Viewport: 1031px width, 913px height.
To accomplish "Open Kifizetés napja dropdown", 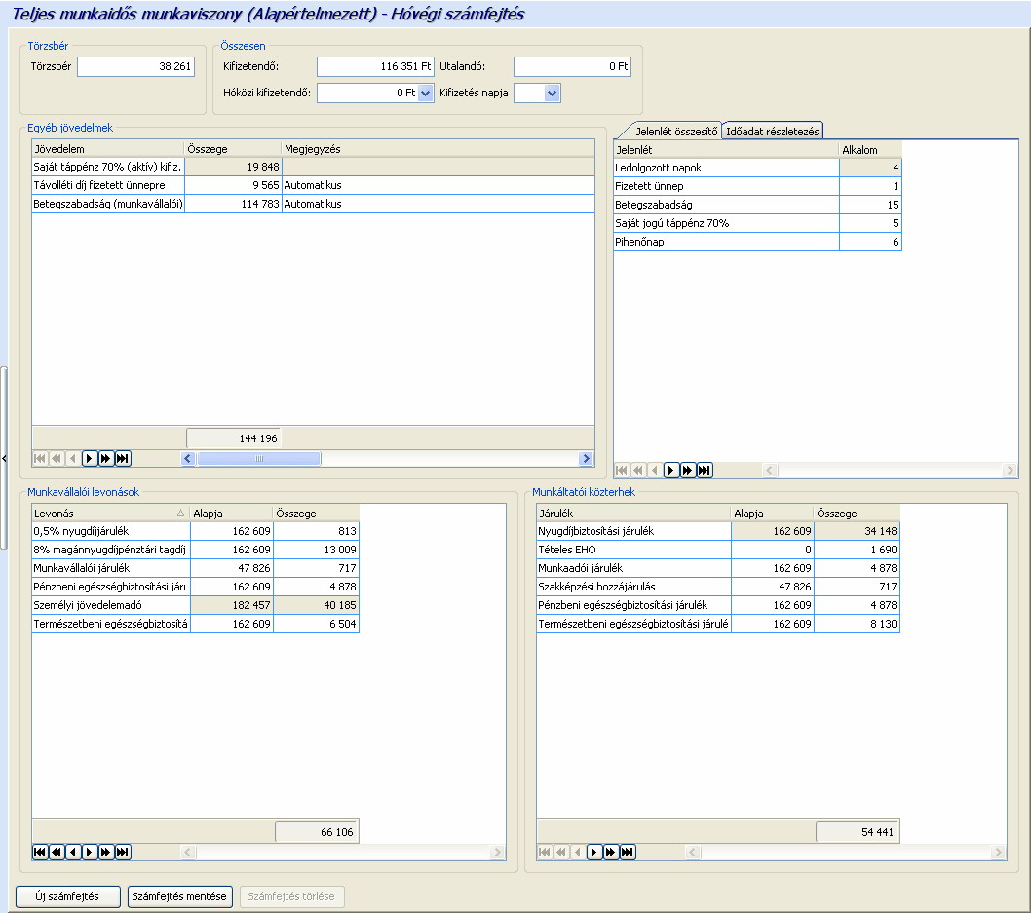I will coord(553,93).
